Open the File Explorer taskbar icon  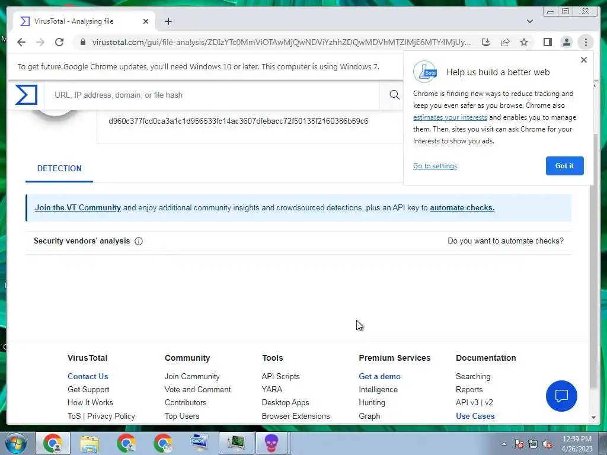(90, 443)
